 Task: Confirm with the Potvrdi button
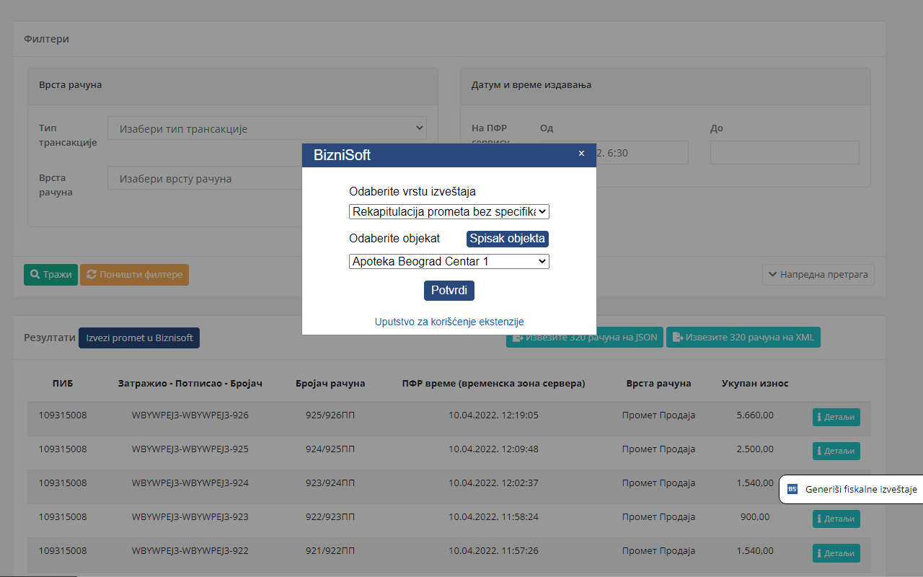449,291
